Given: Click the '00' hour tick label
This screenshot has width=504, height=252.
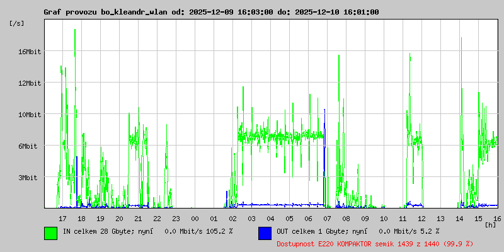Looking at the screenshot, I should 195,219.
